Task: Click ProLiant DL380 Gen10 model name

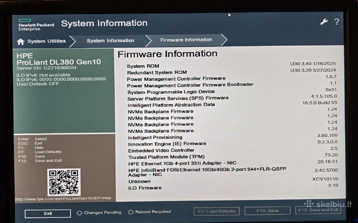Action: [x=59, y=62]
